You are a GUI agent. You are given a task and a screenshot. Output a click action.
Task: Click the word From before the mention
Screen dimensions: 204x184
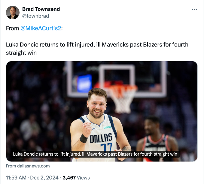click(12, 28)
